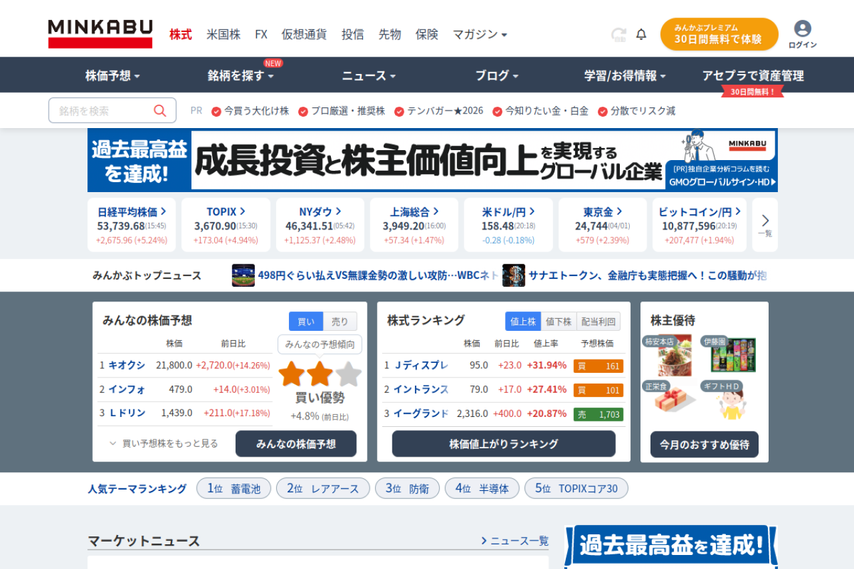Switch stock ranking to 値下株
The height and width of the screenshot is (569, 854).
(x=558, y=322)
